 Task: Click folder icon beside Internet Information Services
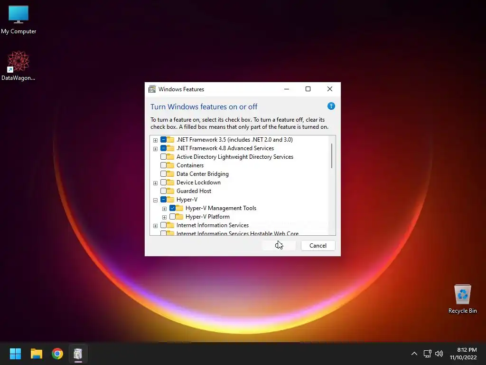coord(170,225)
